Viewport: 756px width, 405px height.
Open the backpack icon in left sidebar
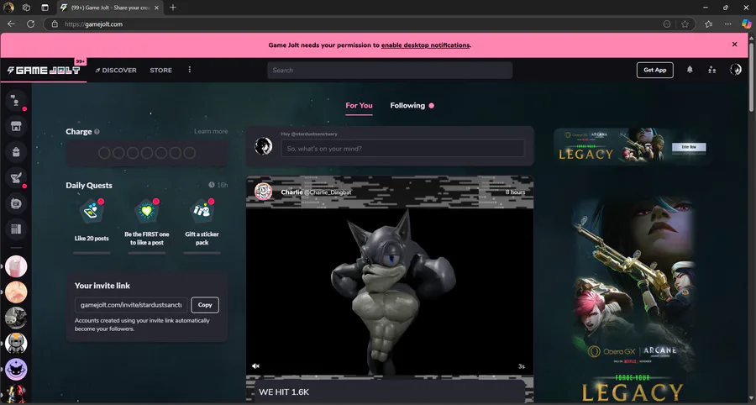(15, 152)
